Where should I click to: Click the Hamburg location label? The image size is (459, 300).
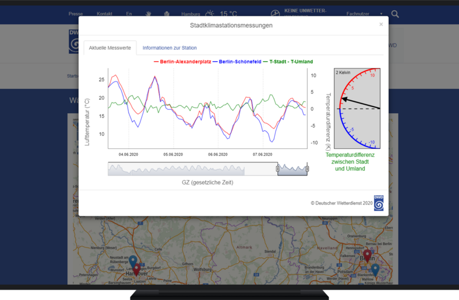point(190,14)
